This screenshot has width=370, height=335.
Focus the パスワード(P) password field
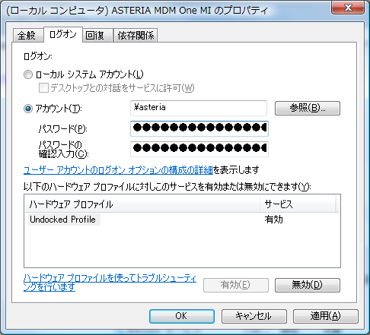pos(199,128)
